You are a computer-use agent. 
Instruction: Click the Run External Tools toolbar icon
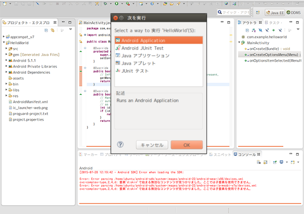point(128,3)
